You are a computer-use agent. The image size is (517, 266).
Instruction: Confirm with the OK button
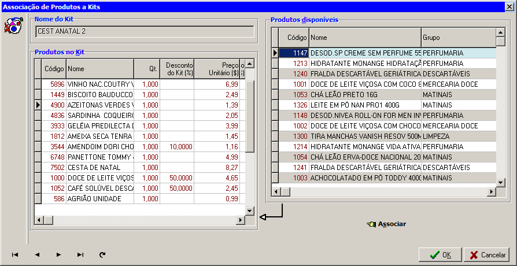click(x=440, y=255)
